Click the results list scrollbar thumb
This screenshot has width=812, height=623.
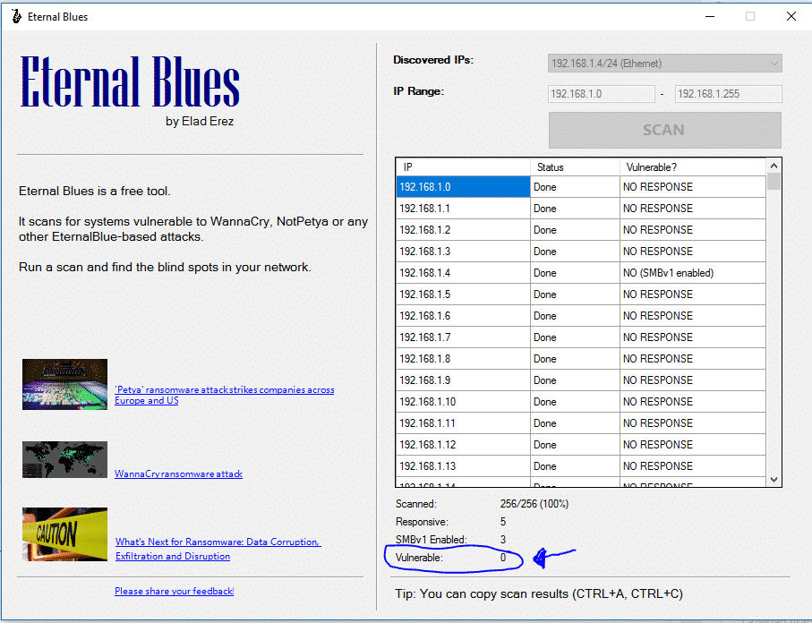[x=774, y=182]
